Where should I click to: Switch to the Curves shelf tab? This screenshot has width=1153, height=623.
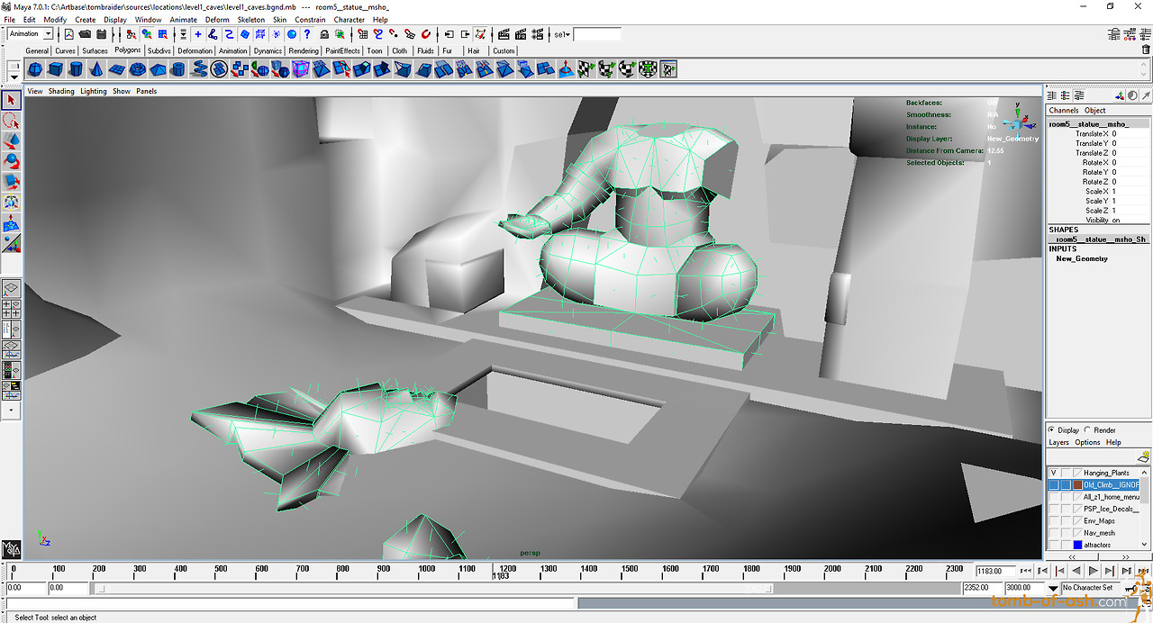[65, 50]
